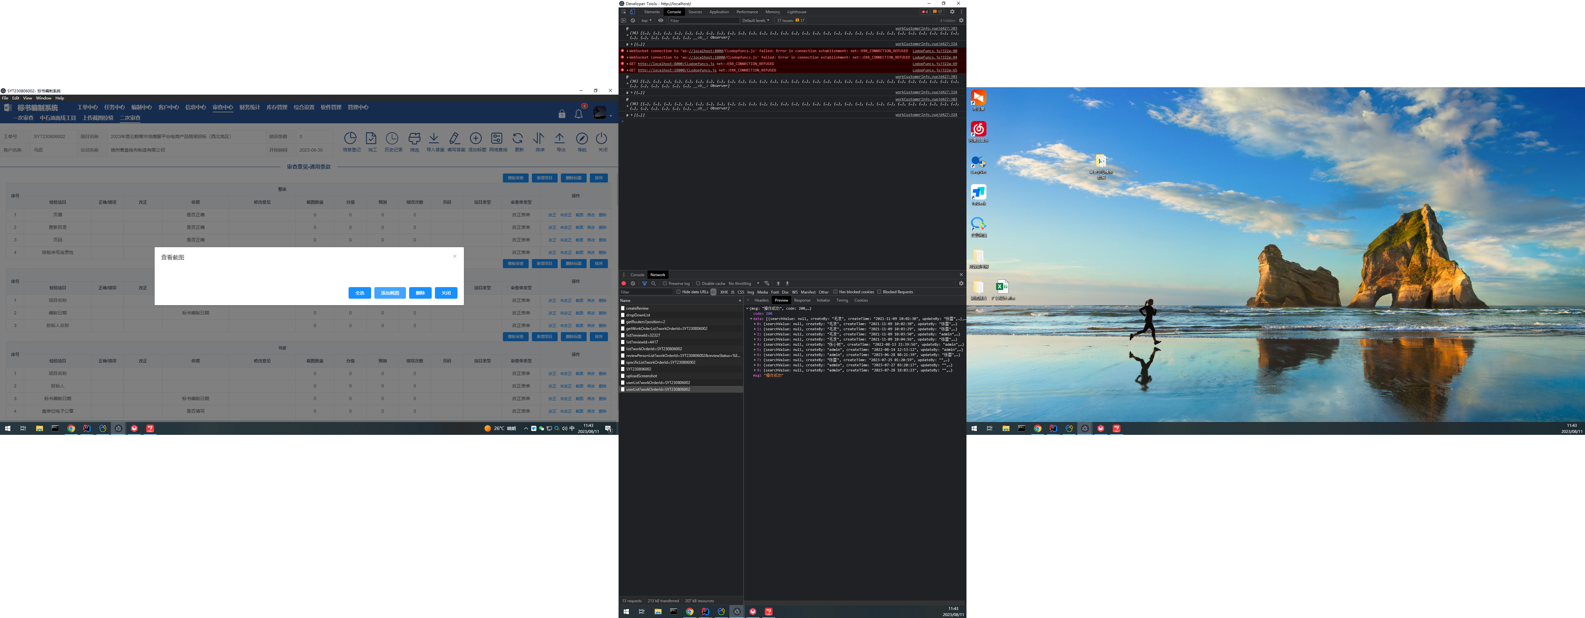Open Network settings gear icon
This screenshot has width=1585, height=618.
(961, 284)
